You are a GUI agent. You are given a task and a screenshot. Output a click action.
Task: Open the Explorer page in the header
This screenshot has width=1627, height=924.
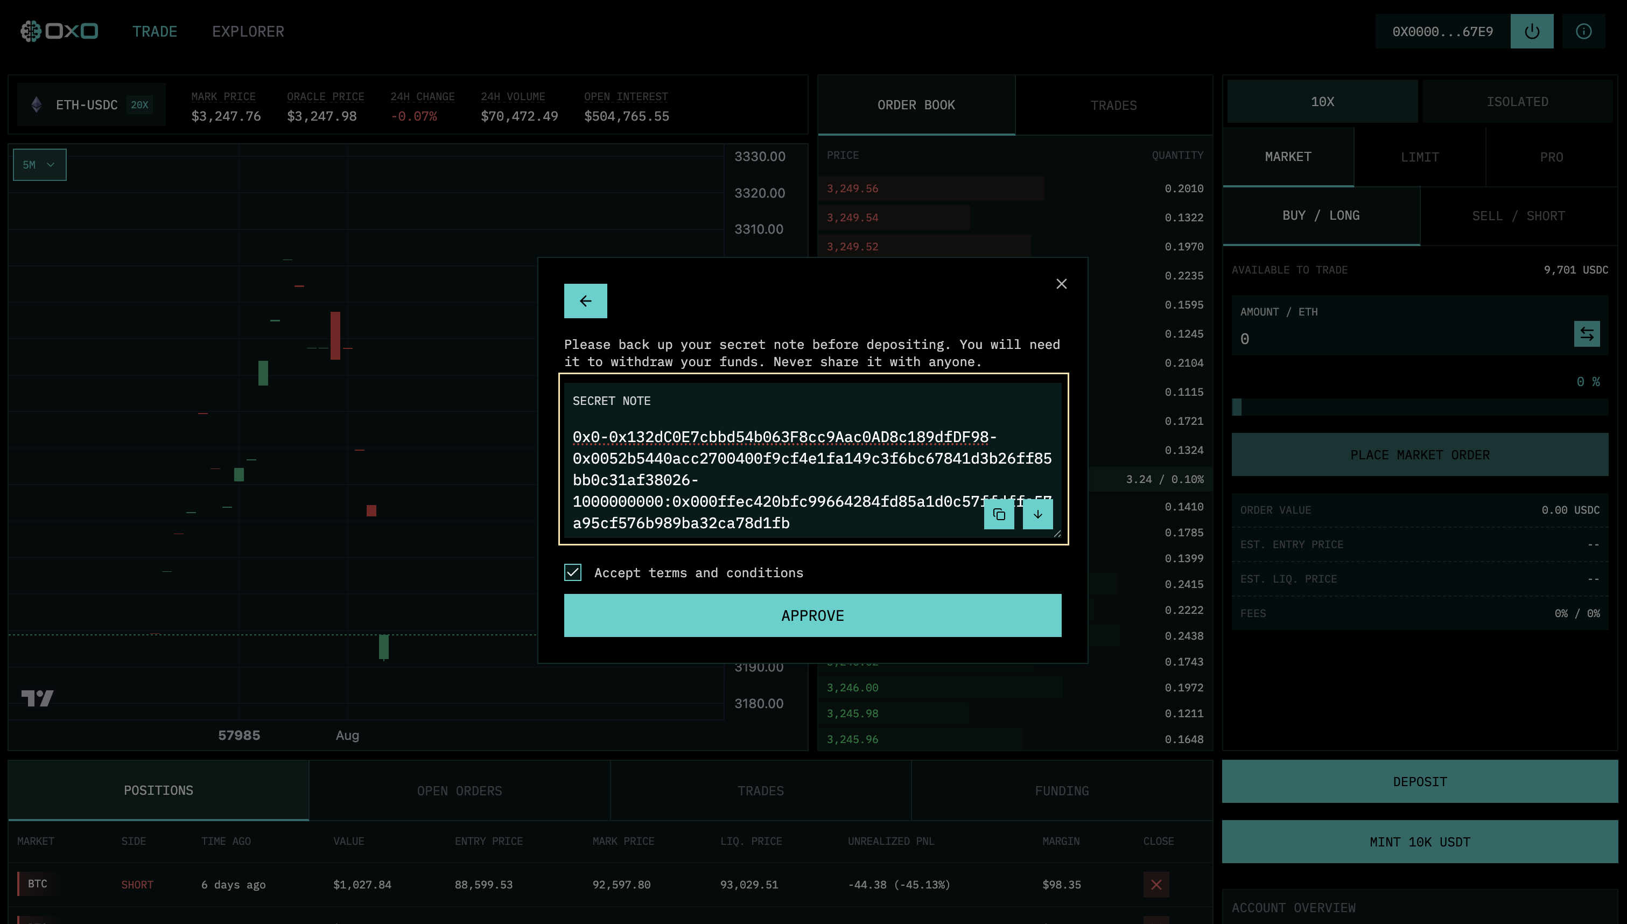[248, 31]
